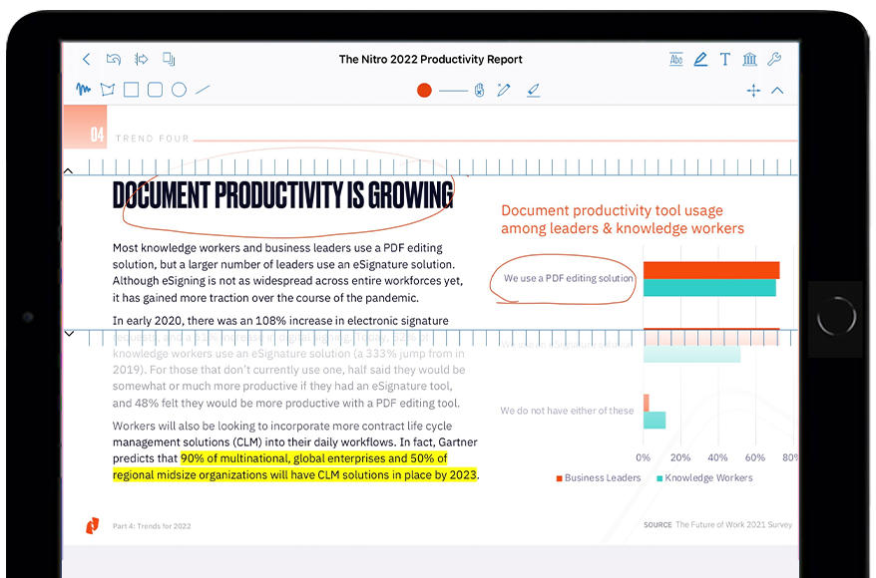Collapse the drawing toolbar with up chevron

(x=777, y=91)
